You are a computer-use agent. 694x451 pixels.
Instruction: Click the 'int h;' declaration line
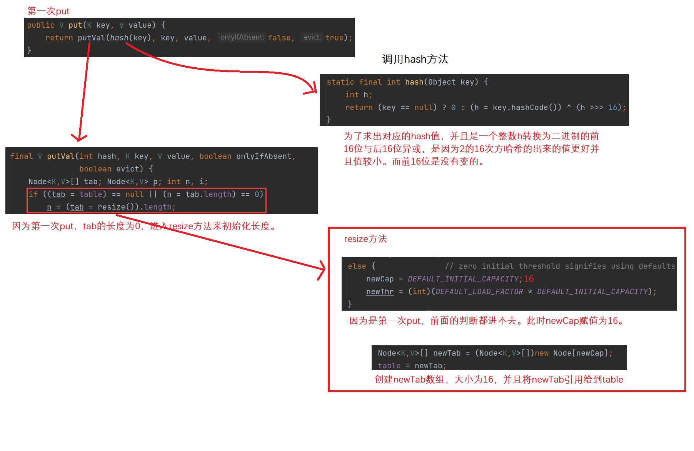359,95
